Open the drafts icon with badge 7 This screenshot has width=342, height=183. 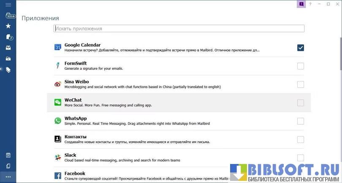pos(8,37)
